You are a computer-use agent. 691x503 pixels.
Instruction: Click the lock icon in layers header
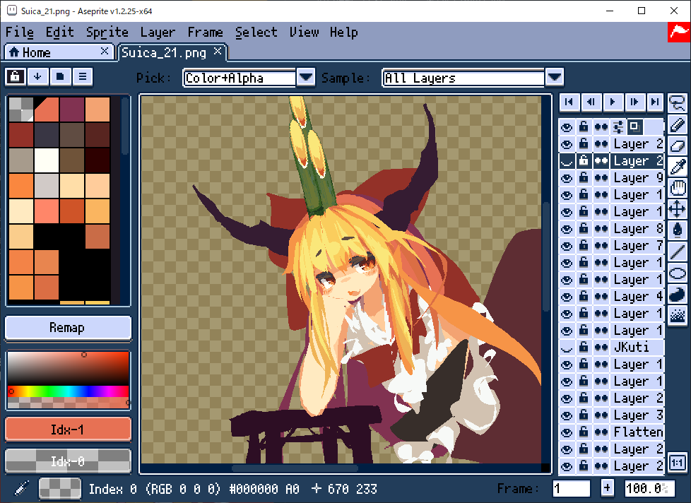pyautogui.click(x=584, y=127)
